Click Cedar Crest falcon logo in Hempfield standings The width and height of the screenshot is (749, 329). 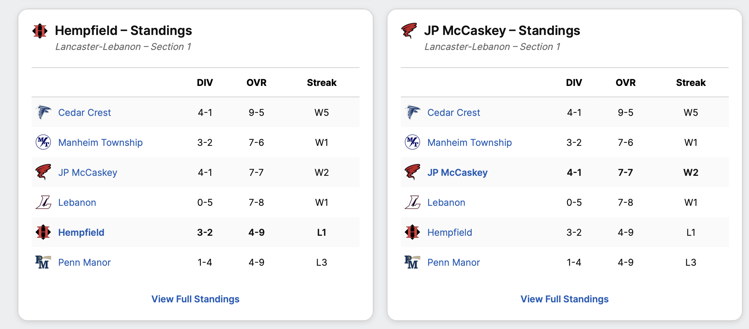43,112
